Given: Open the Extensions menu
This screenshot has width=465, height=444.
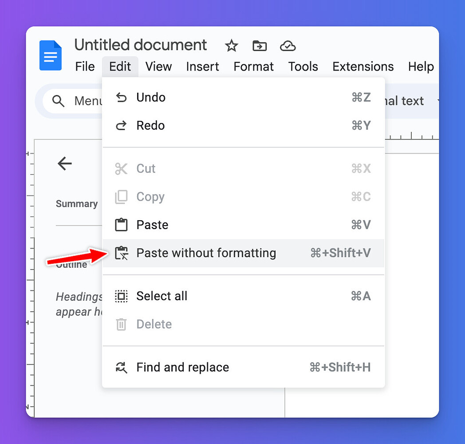Looking at the screenshot, I should coord(363,67).
